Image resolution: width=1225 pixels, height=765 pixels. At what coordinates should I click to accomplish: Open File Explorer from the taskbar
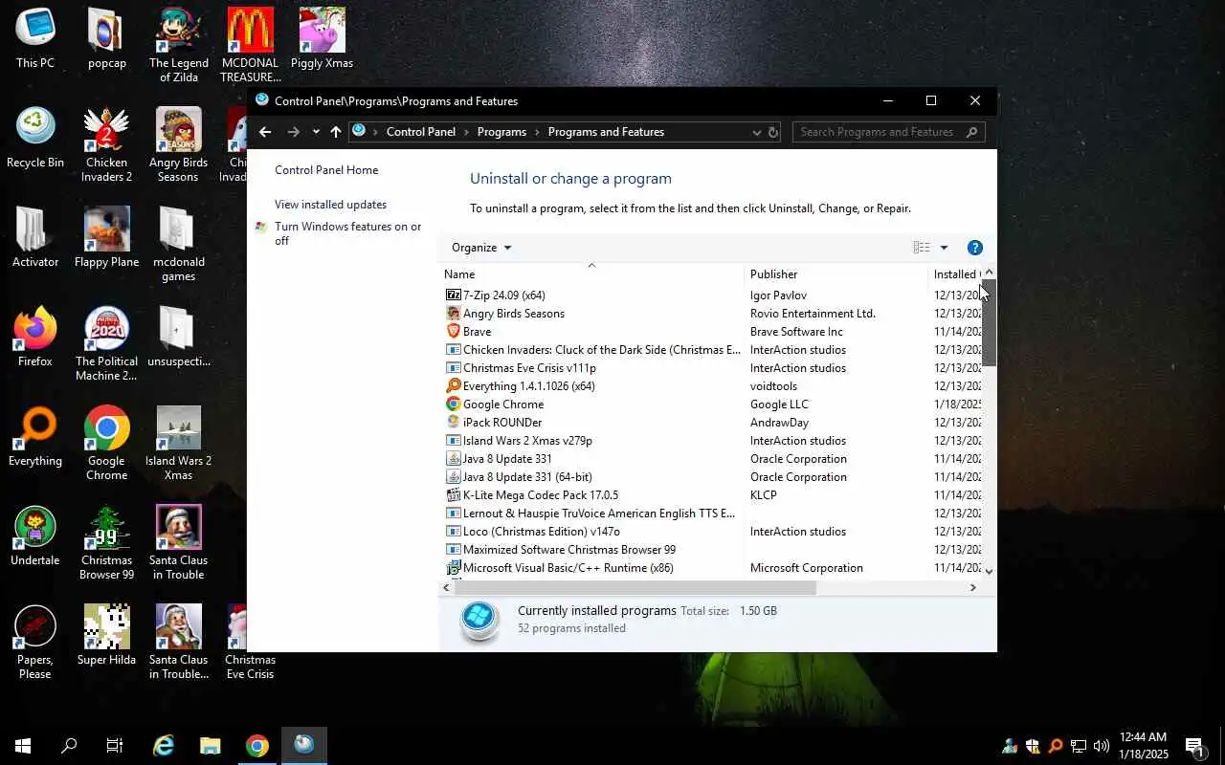pos(210,746)
